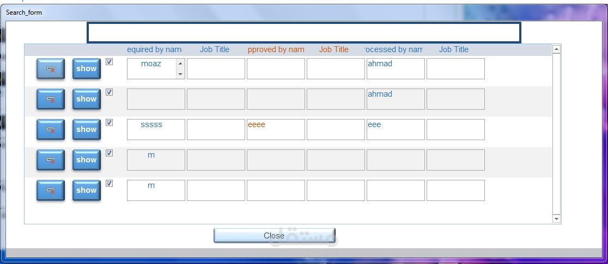Click the show button in the moaz row
Viewport: 608px width, 264px height.
(87, 69)
